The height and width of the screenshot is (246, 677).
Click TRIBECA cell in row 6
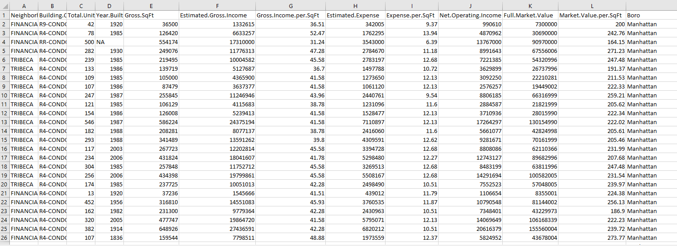(x=24, y=60)
